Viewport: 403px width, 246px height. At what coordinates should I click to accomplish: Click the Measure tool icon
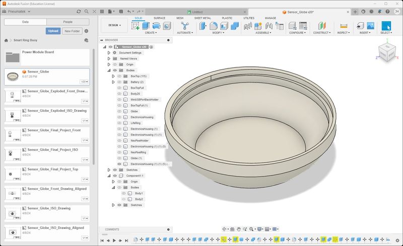[344, 26]
